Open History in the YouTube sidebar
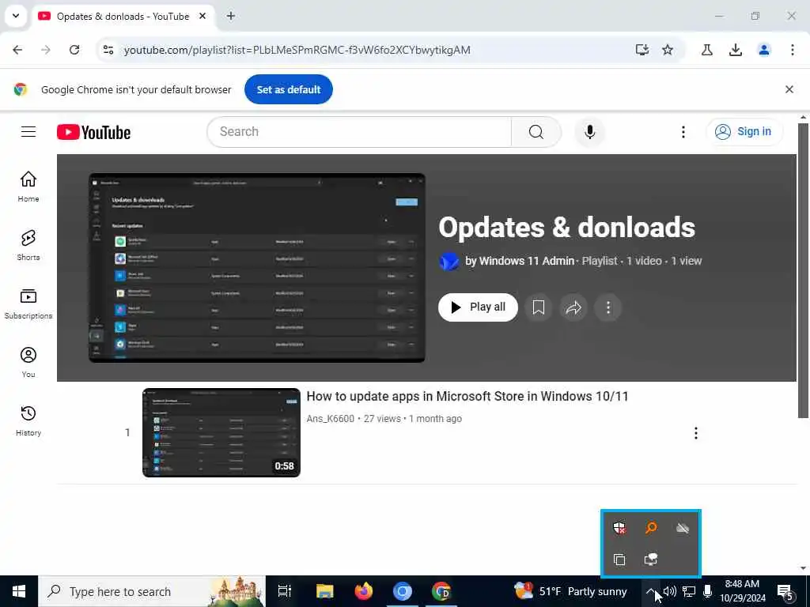810x607 pixels. [28, 420]
